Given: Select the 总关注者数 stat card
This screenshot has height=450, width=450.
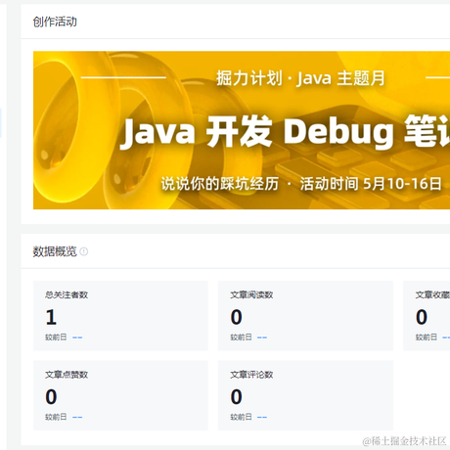Looking at the screenshot, I should click(120, 316).
